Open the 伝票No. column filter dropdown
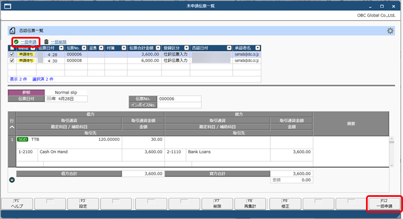The width and height of the screenshot is (403, 219). pos(84,48)
